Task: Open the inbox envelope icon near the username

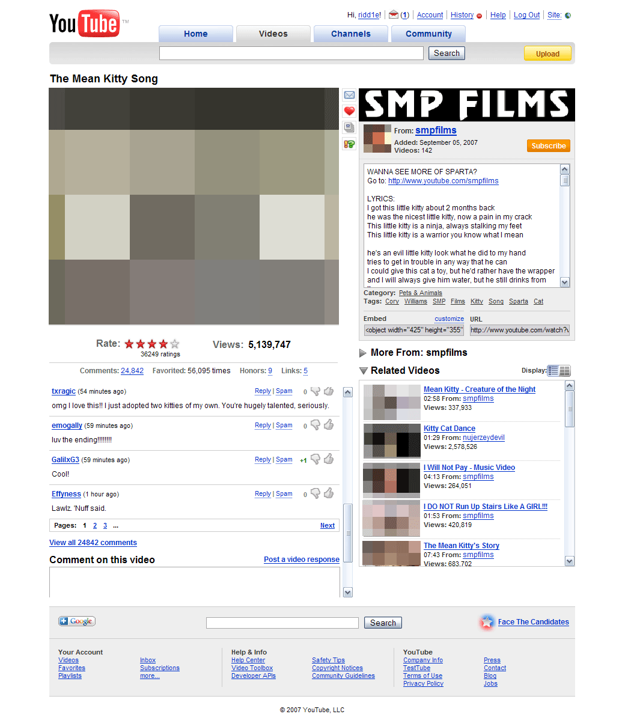Action: click(x=394, y=15)
